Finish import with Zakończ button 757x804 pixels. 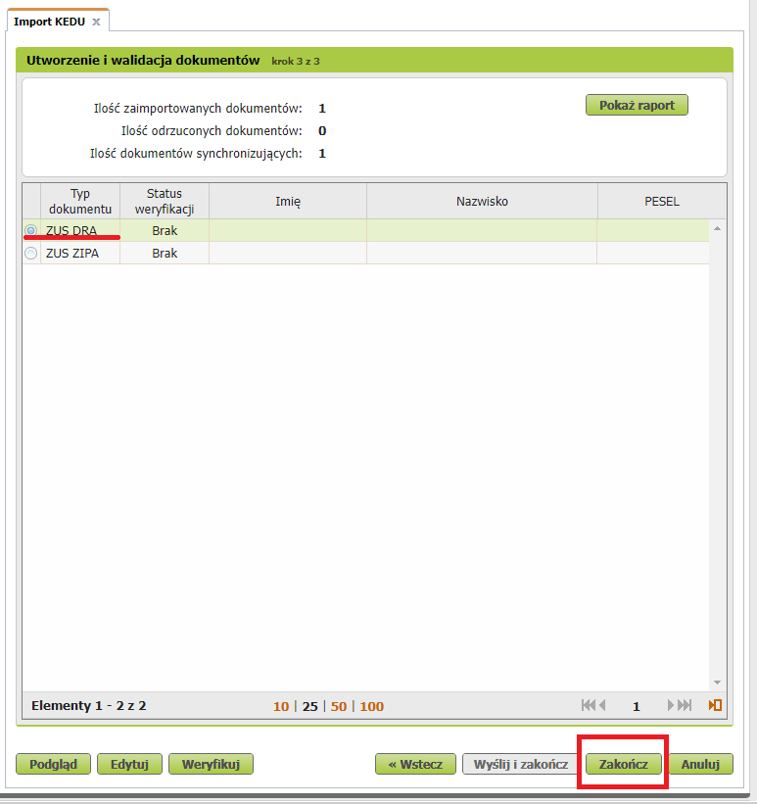point(623,764)
